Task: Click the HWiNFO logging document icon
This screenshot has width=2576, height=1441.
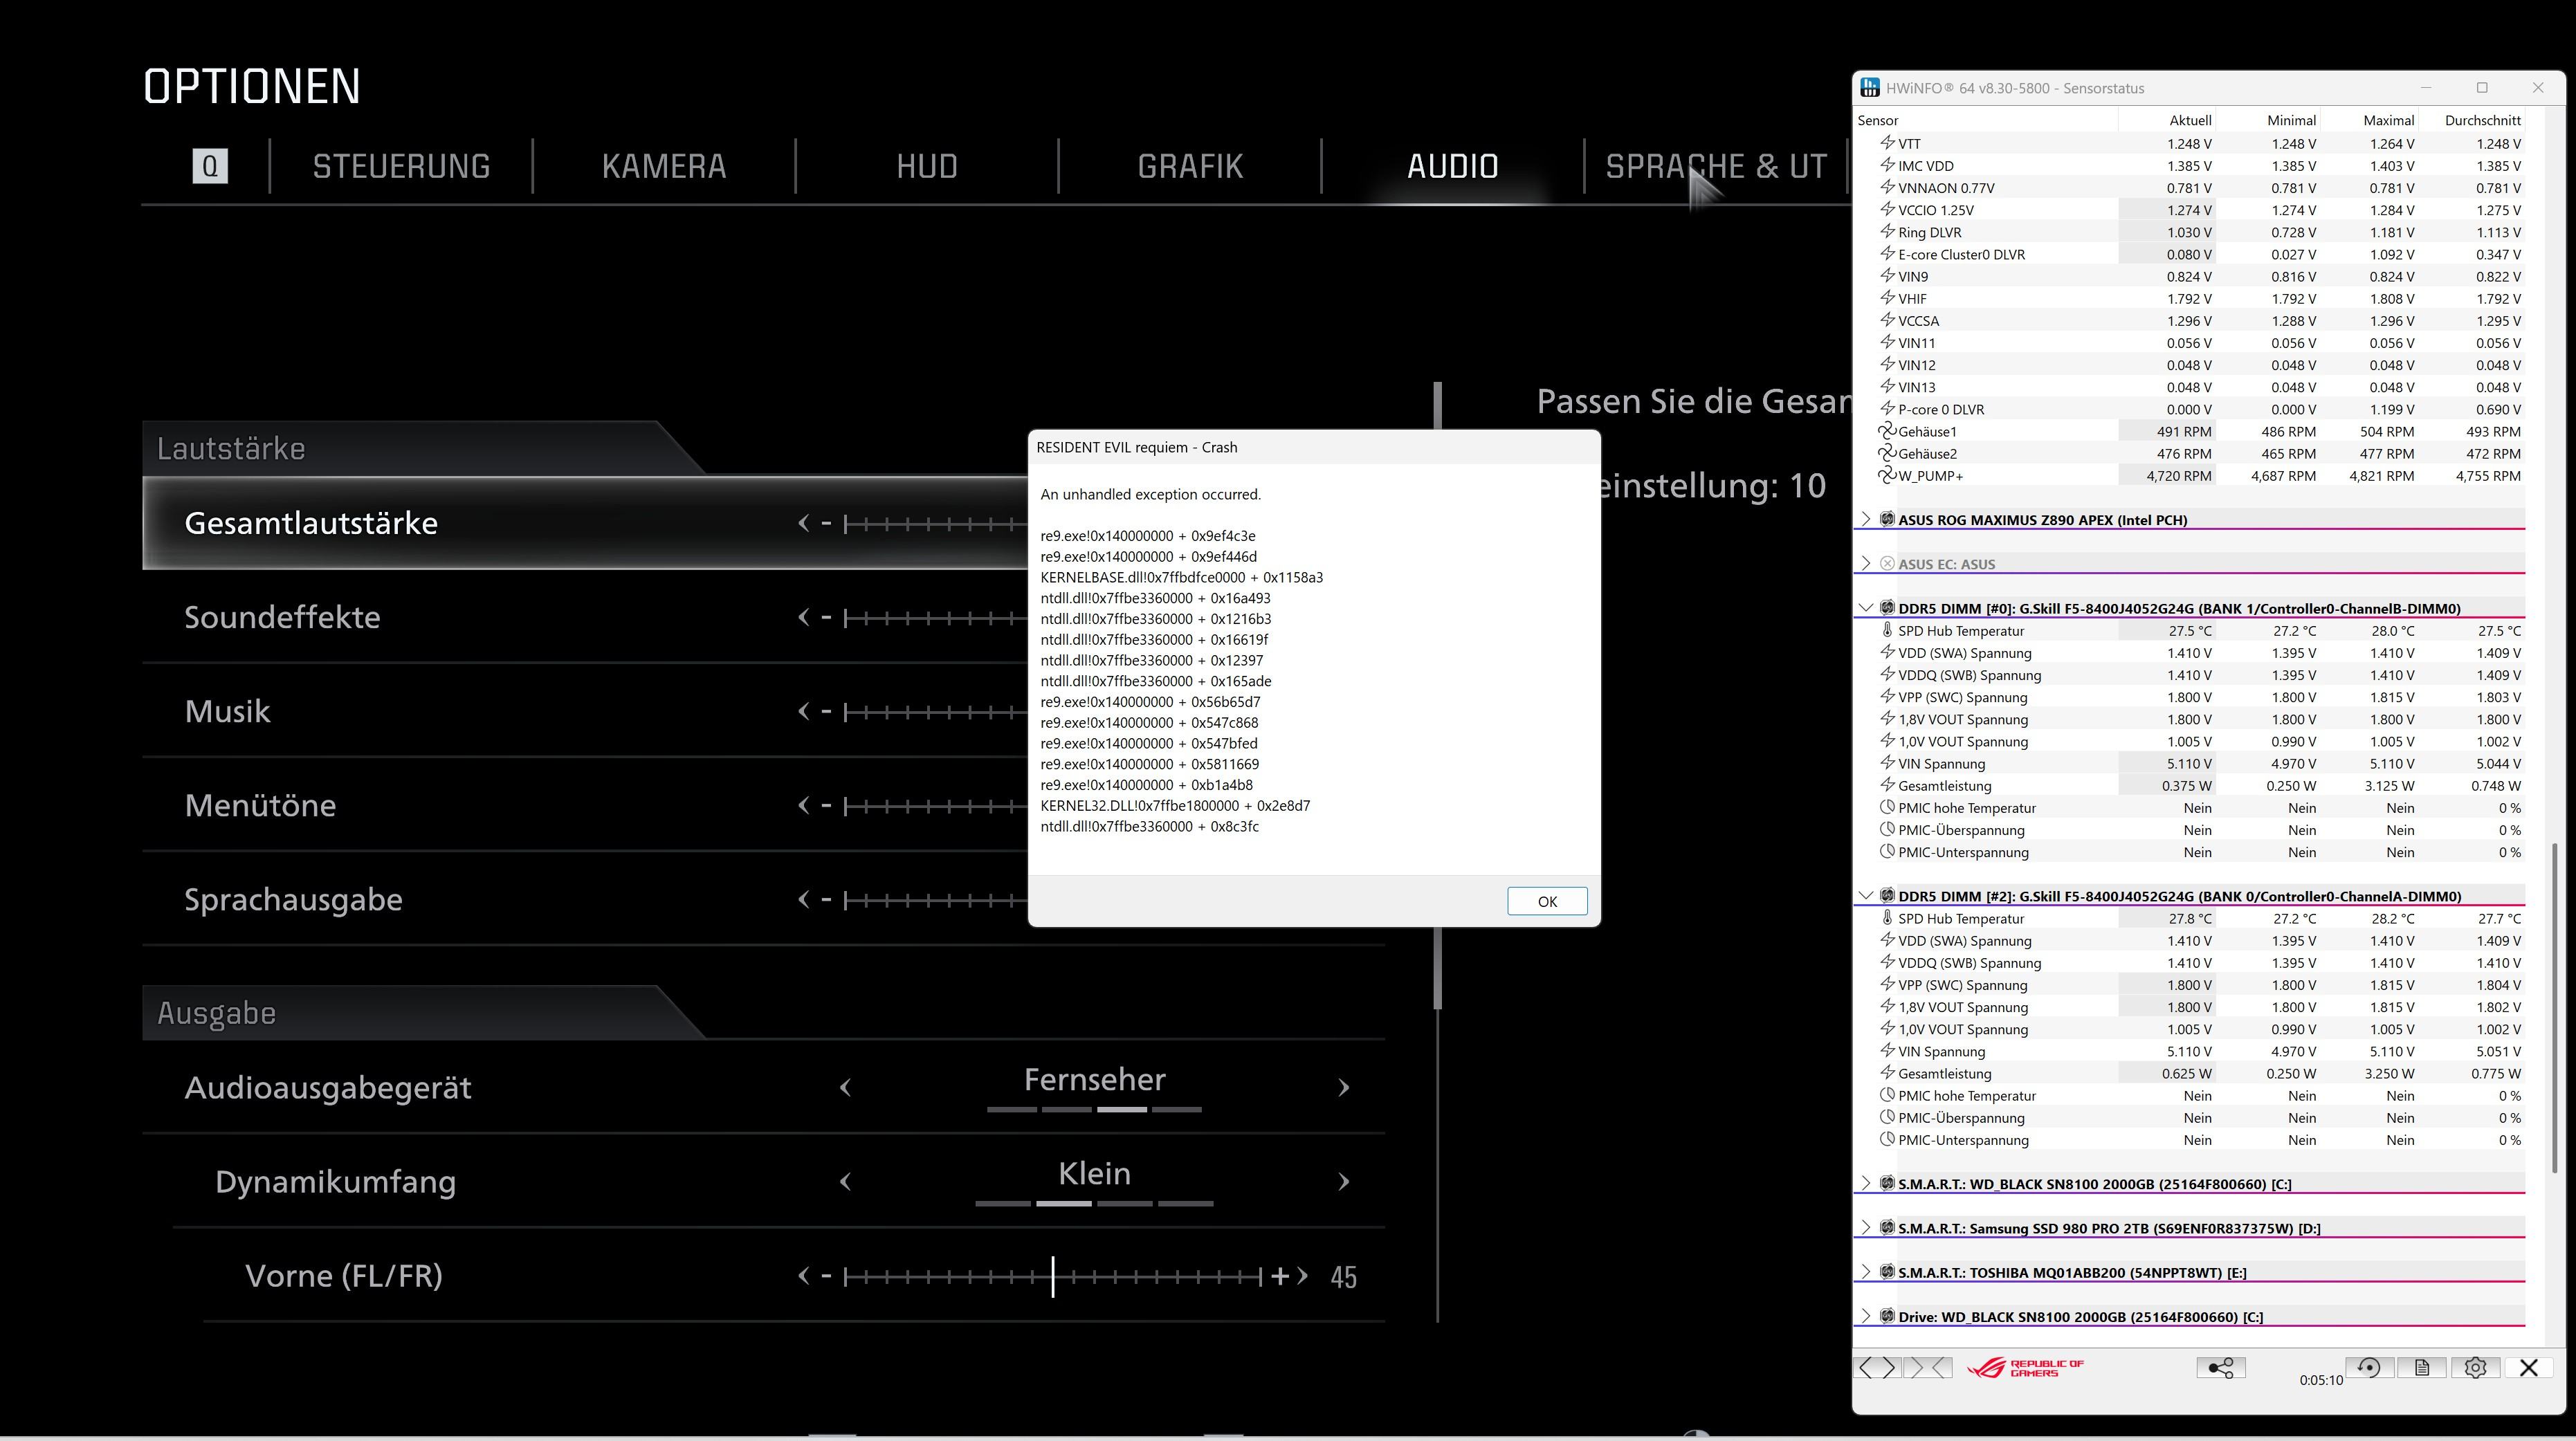Action: point(2422,1368)
